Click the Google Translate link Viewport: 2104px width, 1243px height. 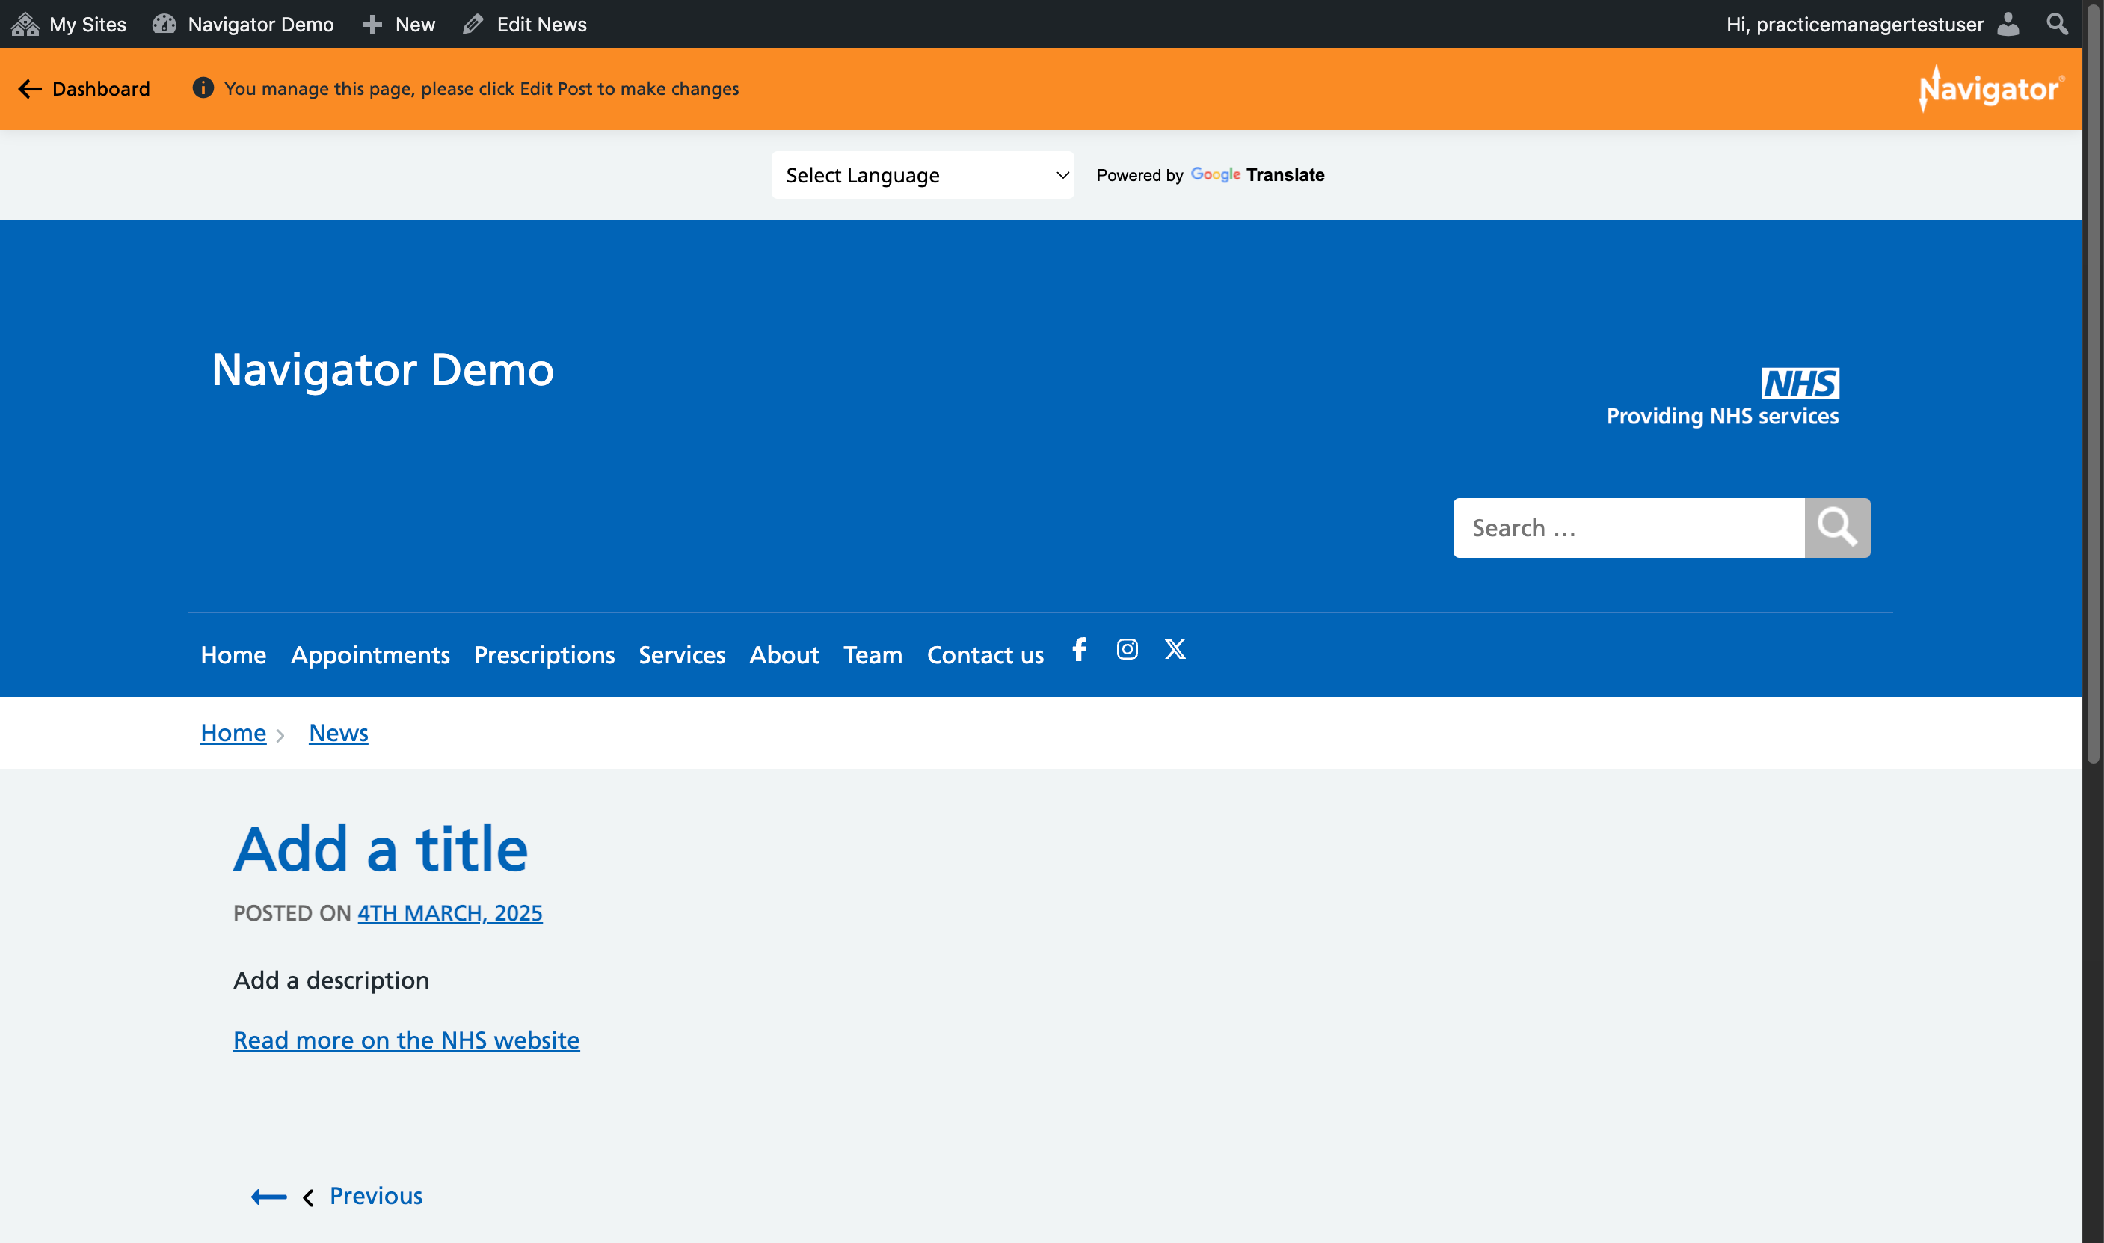pos(1257,175)
